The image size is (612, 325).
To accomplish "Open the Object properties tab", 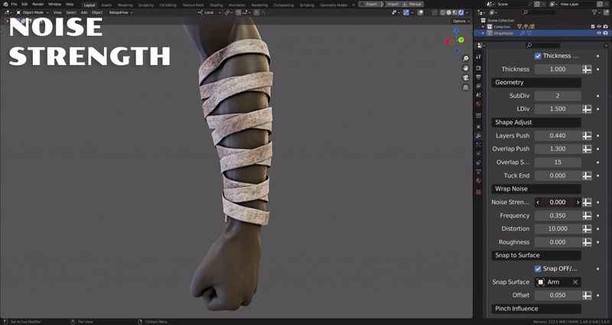I will [479, 127].
